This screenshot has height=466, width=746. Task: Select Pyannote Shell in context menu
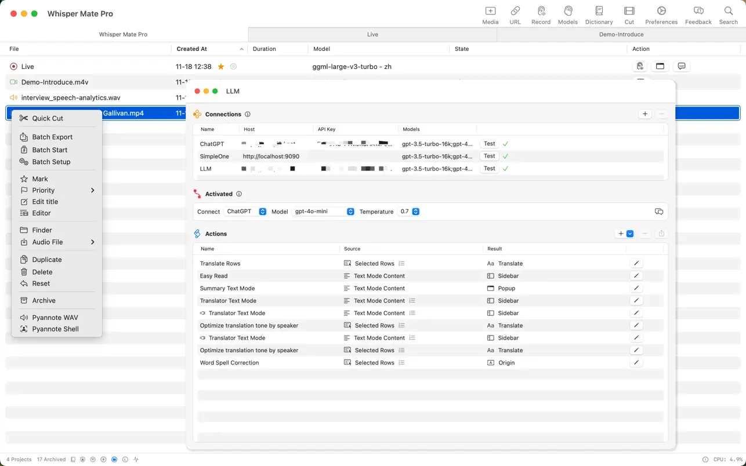pyautogui.click(x=55, y=329)
